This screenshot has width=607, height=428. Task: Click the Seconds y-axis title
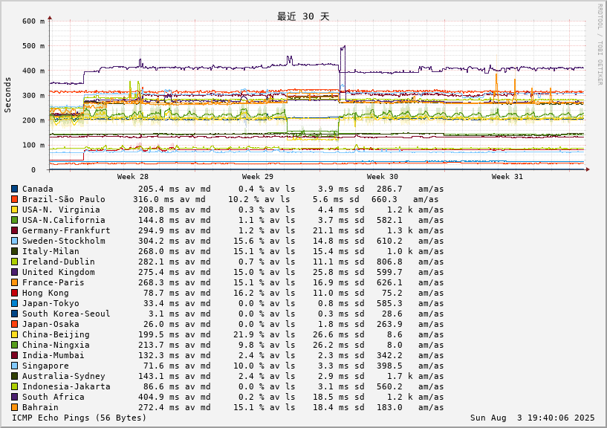[x=7, y=95]
